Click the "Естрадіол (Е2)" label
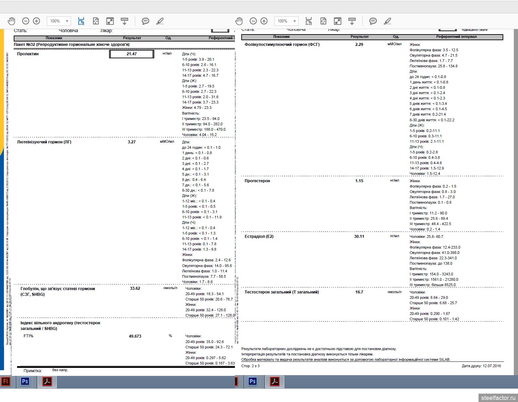 259,237
